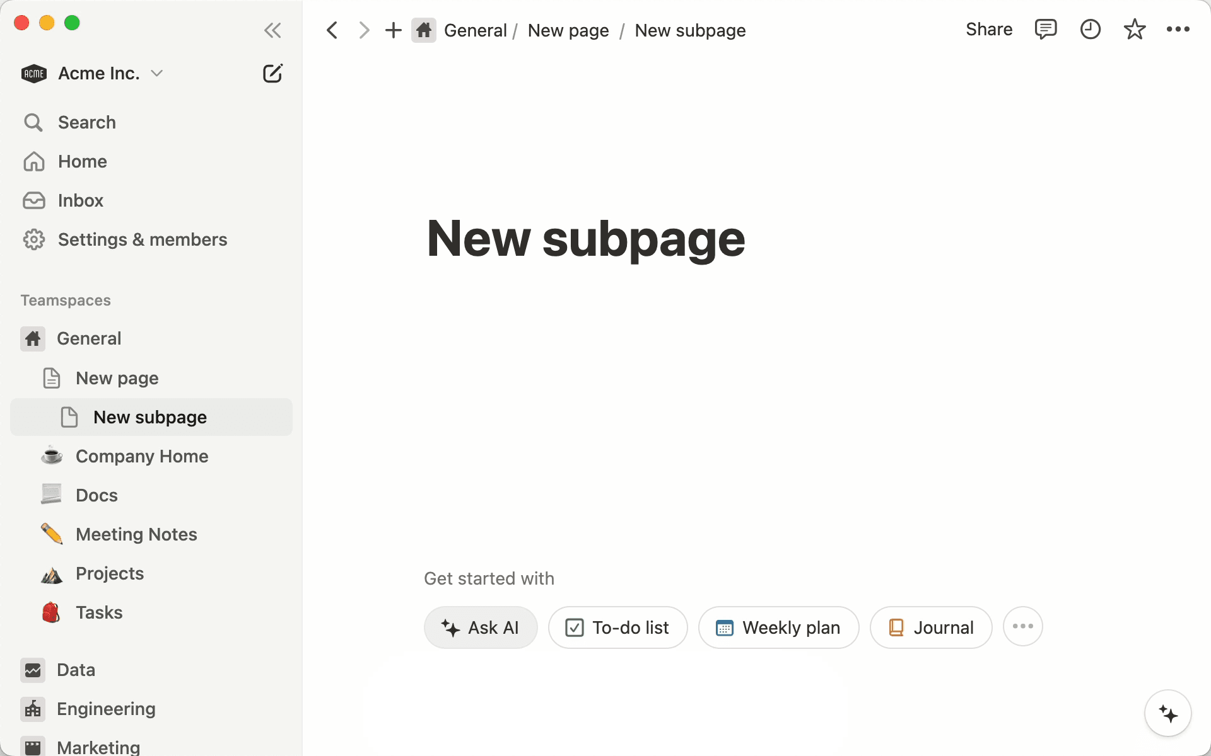
Task: Click the Teamspaces section header
Action: coord(66,301)
